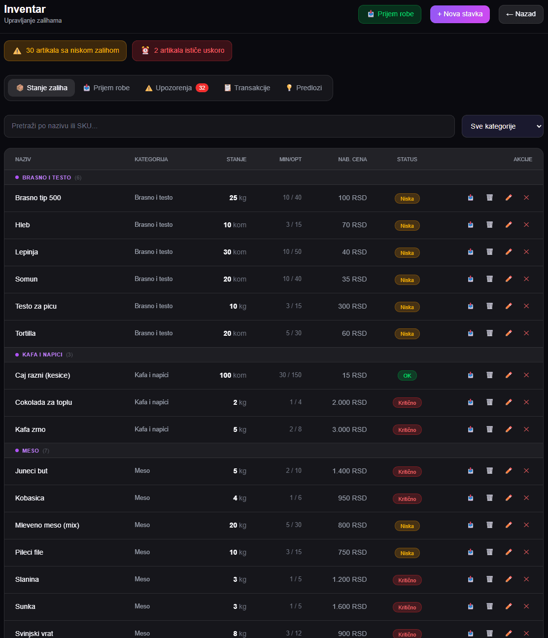Collapse the KAFA I NAPICI group header
The width and height of the screenshot is (548, 638).
274,354
